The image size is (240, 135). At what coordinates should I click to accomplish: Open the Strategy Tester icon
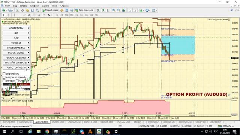tap(37, 10)
